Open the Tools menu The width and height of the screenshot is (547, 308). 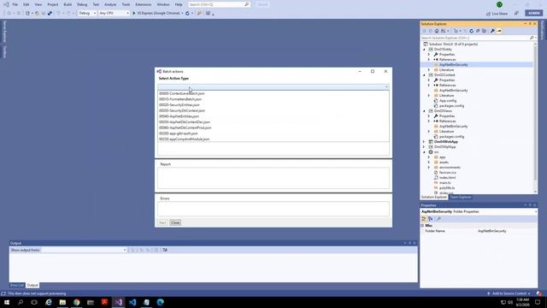click(126, 4)
